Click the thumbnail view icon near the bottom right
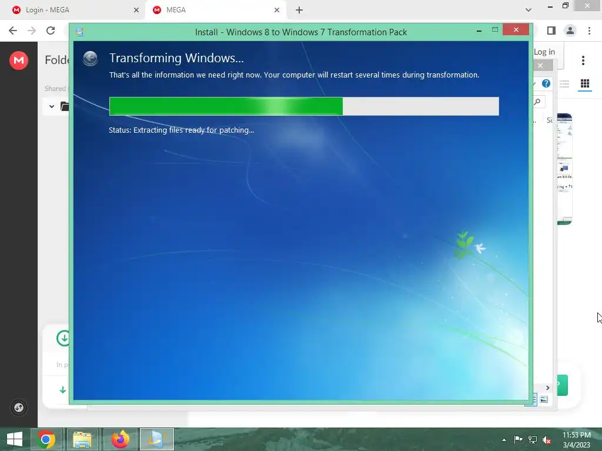This screenshot has width=602, height=451. [x=544, y=399]
